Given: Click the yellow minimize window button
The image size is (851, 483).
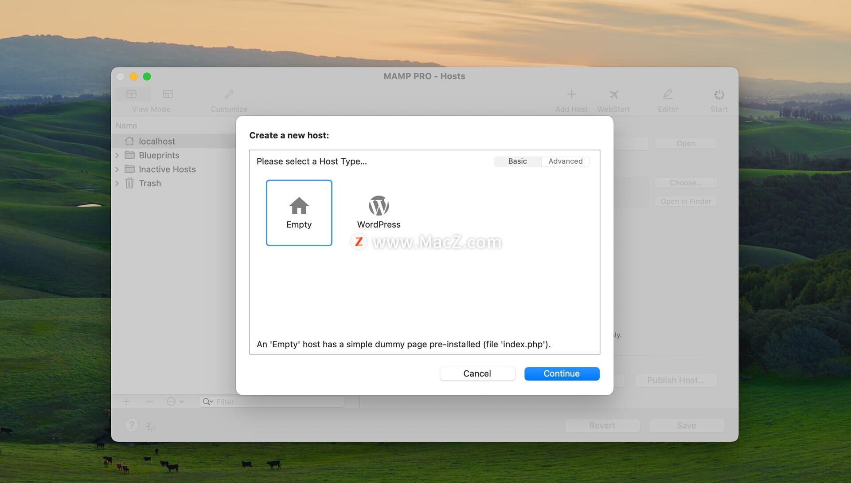Looking at the screenshot, I should (133, 76).
